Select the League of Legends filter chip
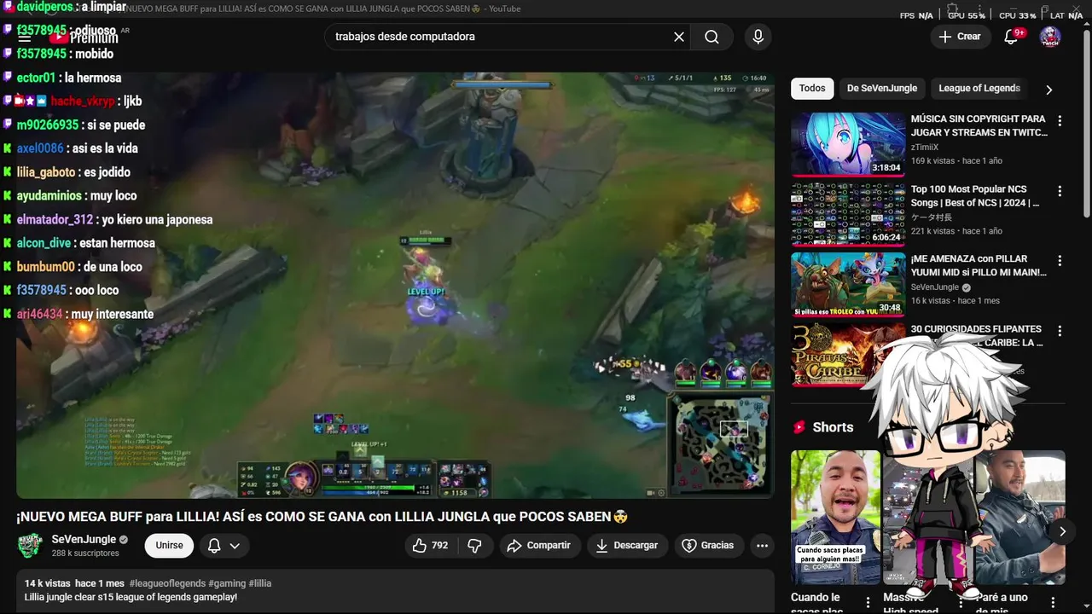 [979, 89]
